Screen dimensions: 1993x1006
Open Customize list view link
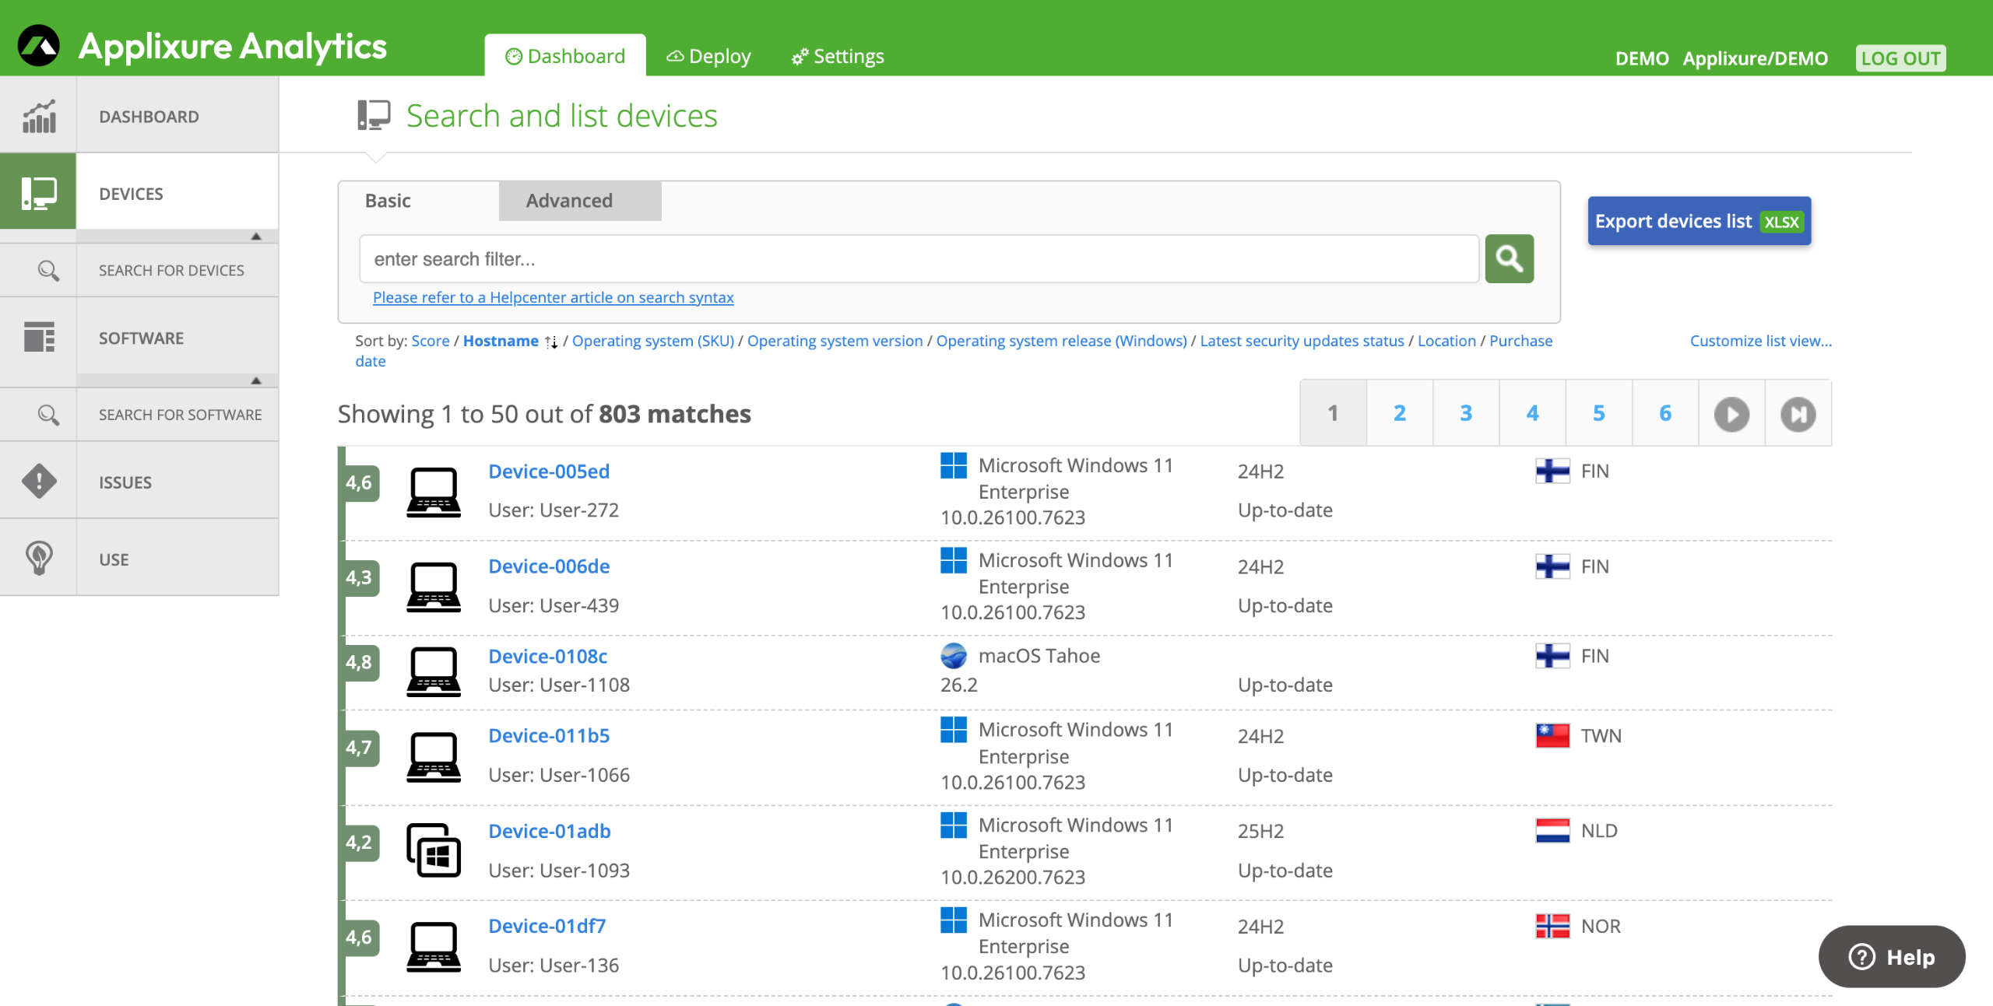(1760, 341)
